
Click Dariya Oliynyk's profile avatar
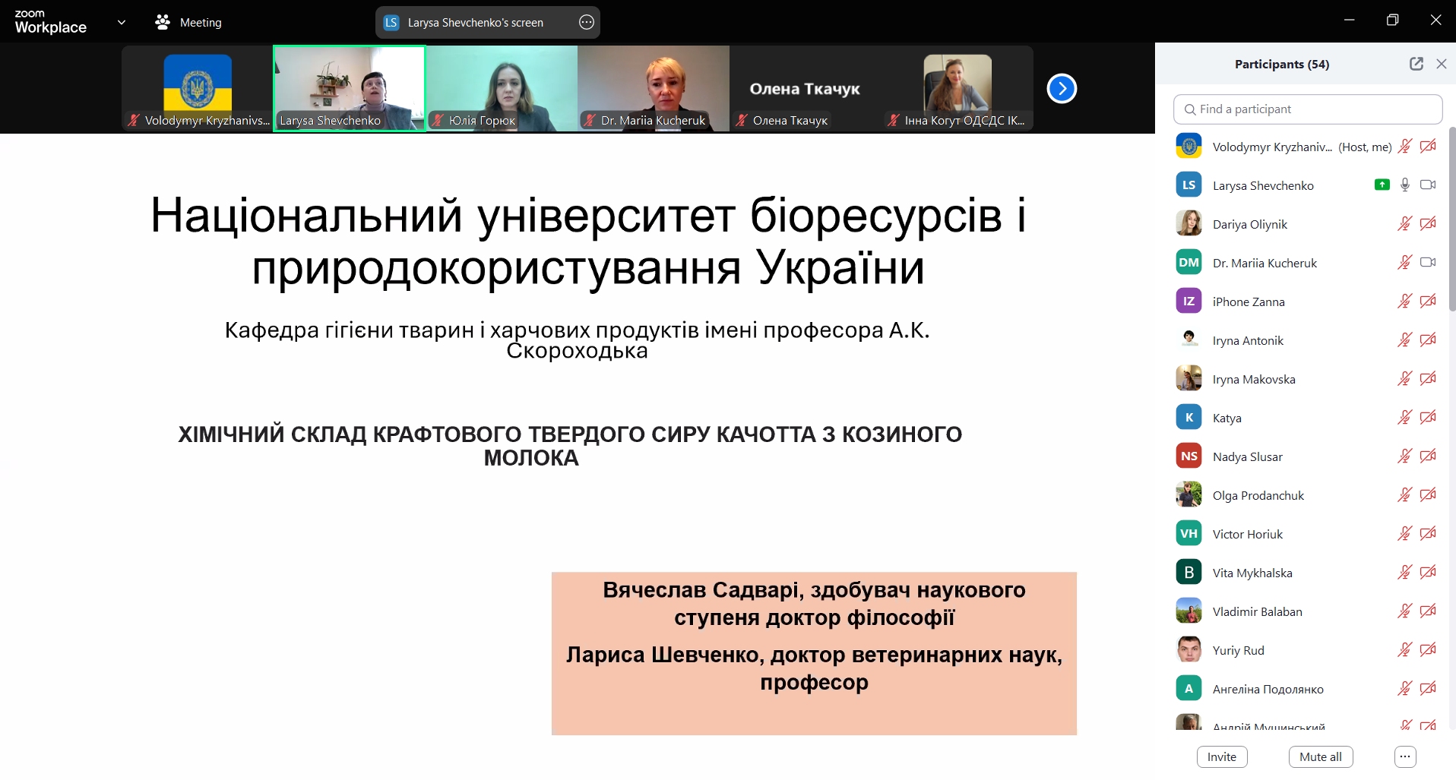[1189, 223]
